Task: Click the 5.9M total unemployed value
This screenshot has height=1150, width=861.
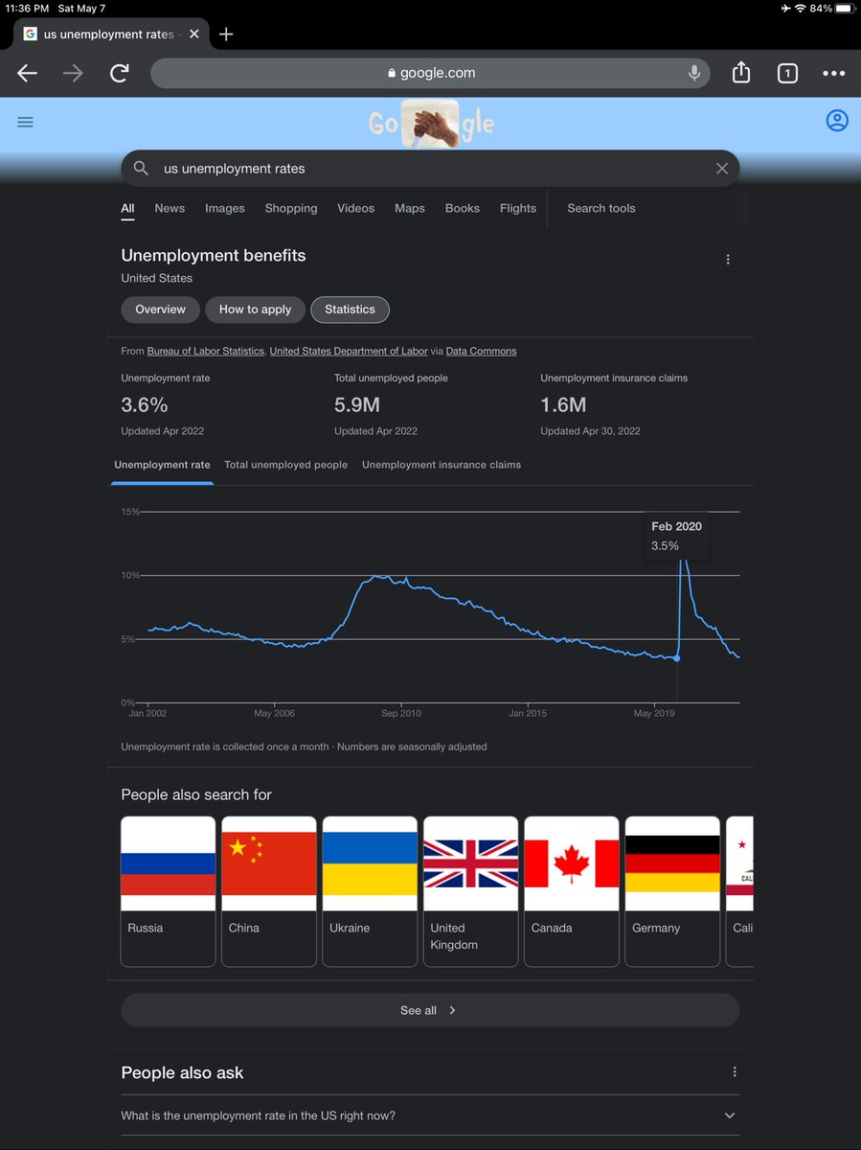Action: 357,404
